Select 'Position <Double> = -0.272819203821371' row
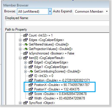112x109 pixels. [x=62, y=80]
